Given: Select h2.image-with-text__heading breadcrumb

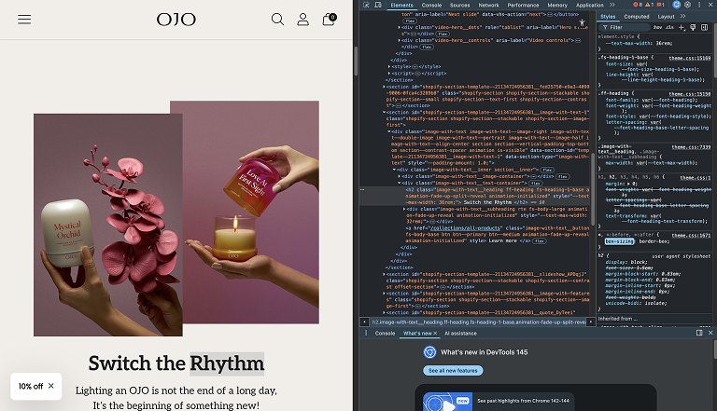Looking at the screenshot, I should pos(478,322).
